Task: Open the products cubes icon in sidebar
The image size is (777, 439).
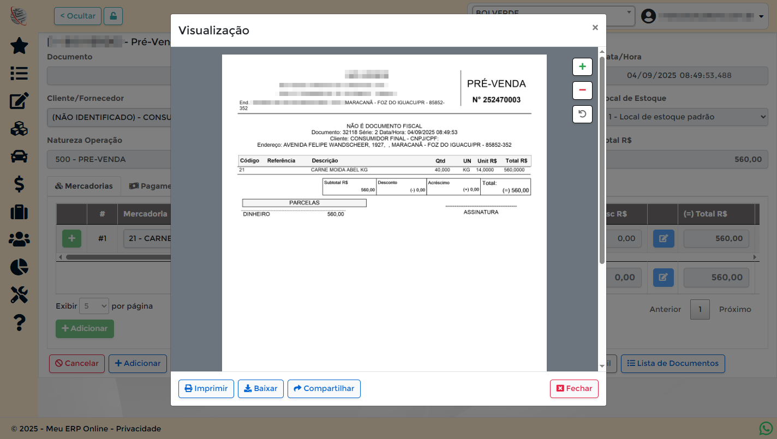Action: tap(19, 129)
